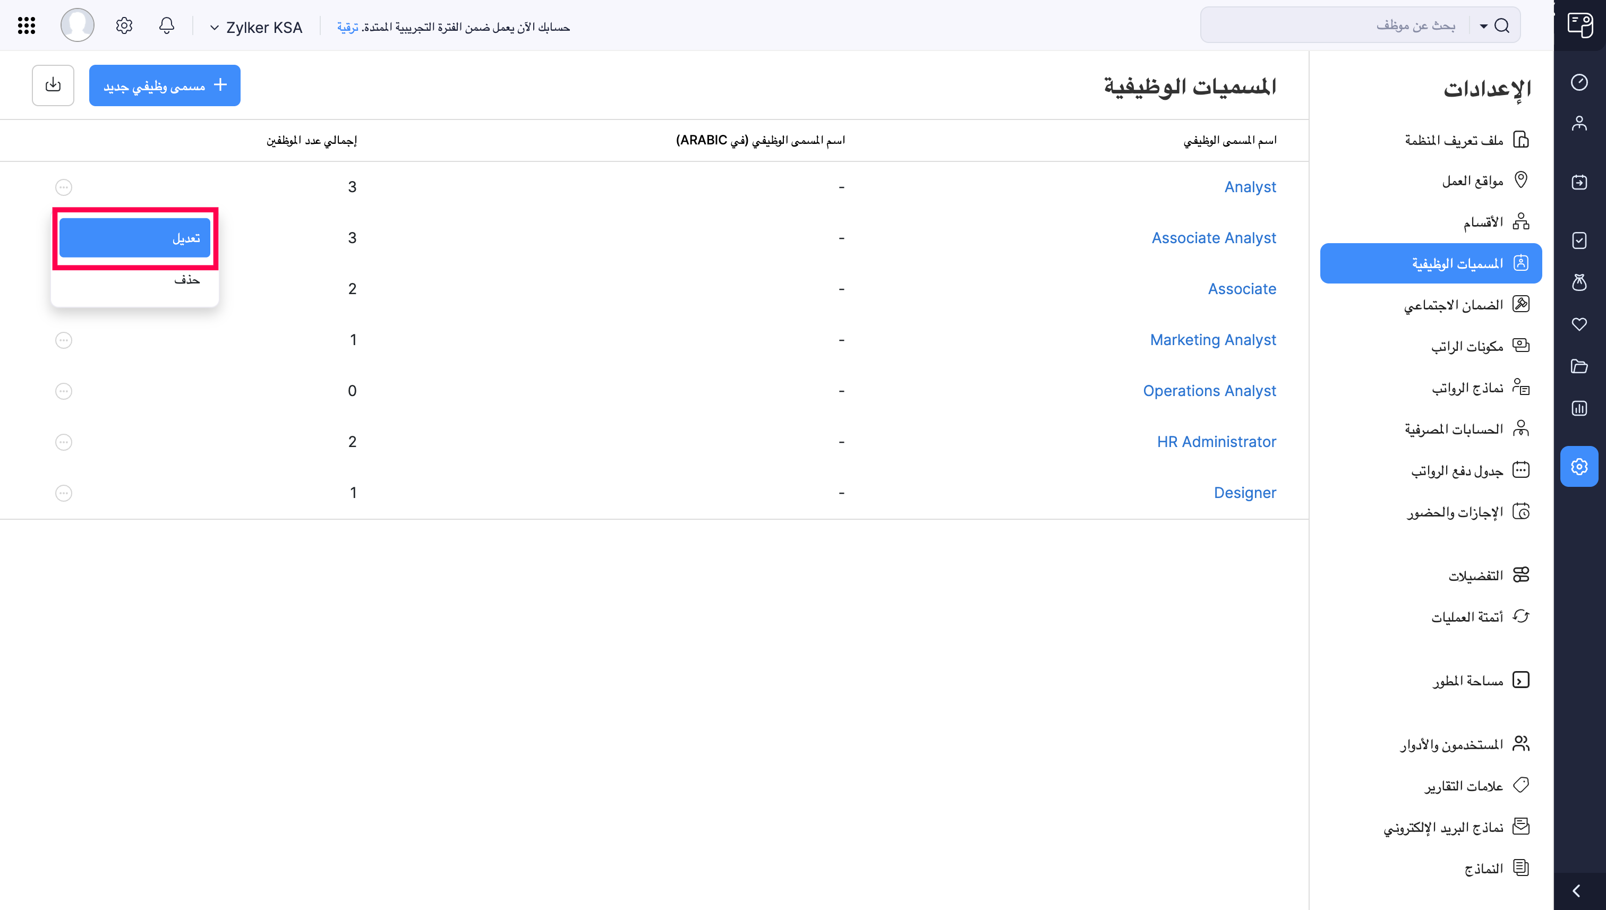Screen dimensions: 1606x910
Task: Open row actions ellipsis for Marketing Analyst
Action: tap(63, 339)
